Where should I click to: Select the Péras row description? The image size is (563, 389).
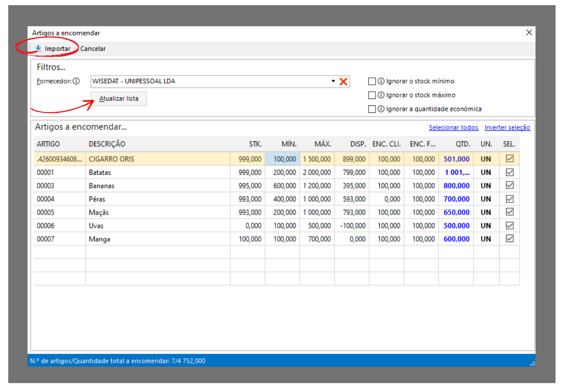pyautogui.click(x=158, y=199)
